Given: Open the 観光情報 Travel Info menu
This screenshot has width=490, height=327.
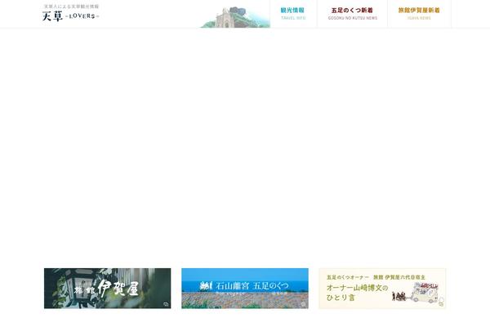Looking at the screenshot, I should (x=293, y=14).
